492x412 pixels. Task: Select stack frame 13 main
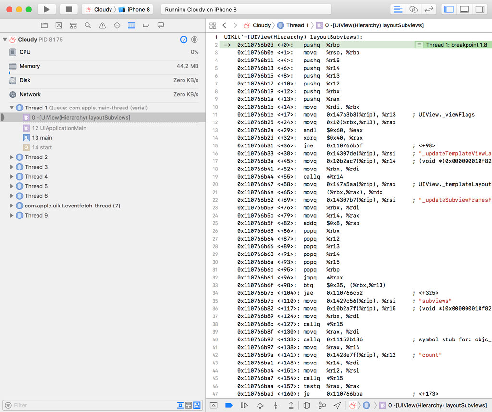pos(42,138)
